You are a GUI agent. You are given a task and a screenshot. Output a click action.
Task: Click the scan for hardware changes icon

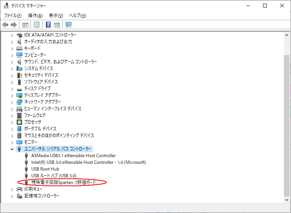click(x=69, y=25)
